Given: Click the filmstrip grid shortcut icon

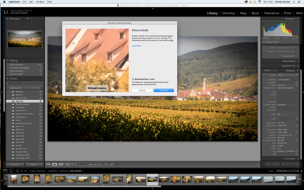Looking at the screenshot, I should point(17,171).
